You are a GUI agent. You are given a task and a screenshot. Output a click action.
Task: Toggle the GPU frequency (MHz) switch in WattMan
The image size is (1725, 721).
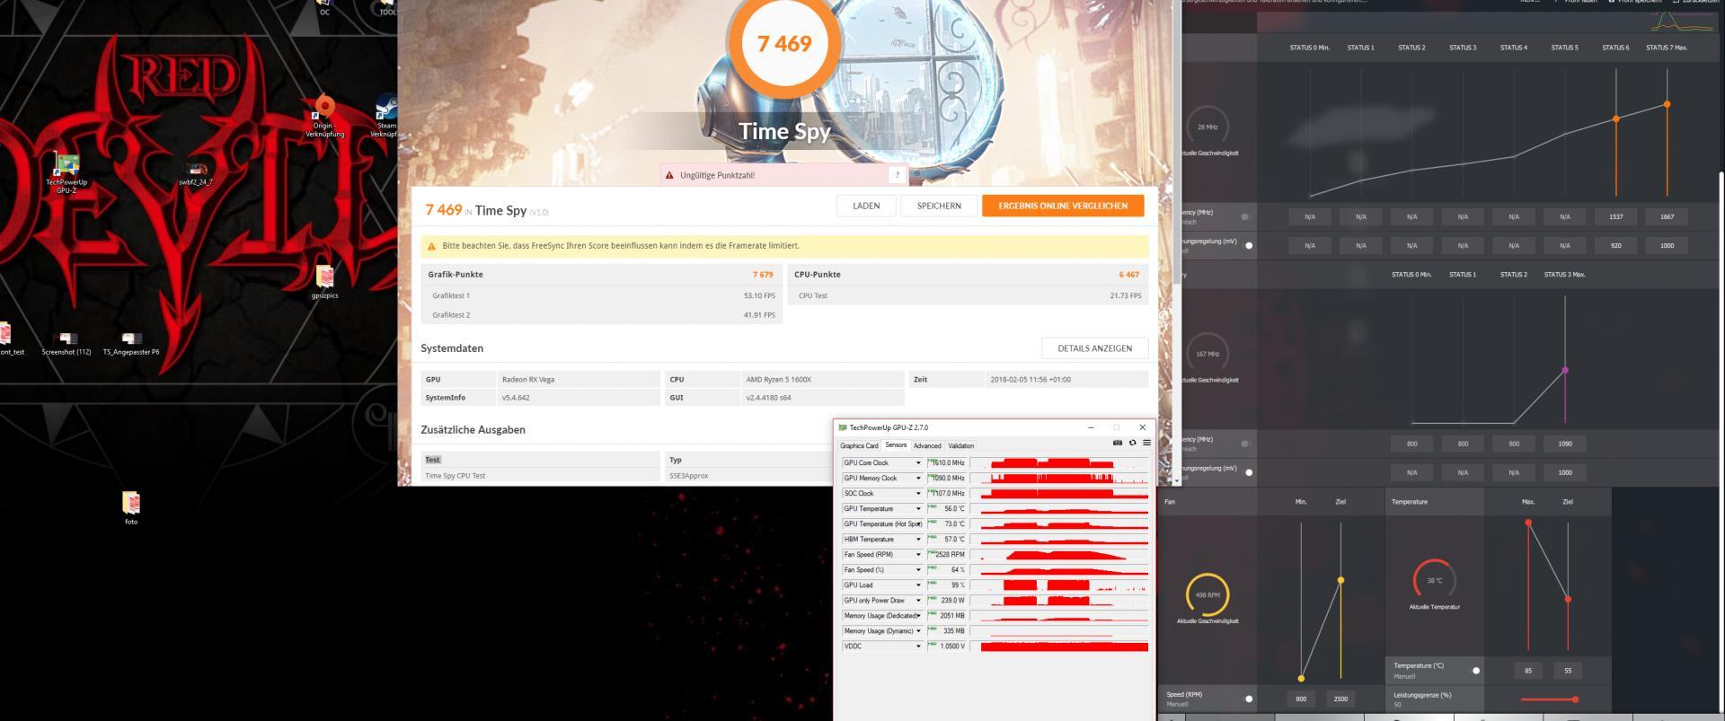pyautogui.click(x=1247, y=216)
